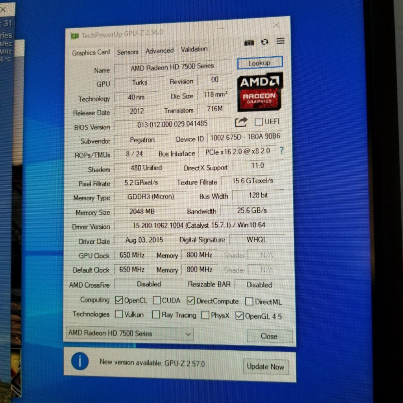
Task: Click the Die Size value 118 mm²
Action: point(215,94)
